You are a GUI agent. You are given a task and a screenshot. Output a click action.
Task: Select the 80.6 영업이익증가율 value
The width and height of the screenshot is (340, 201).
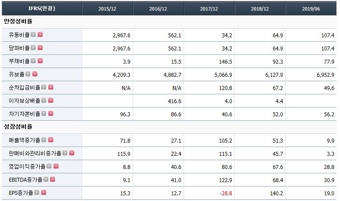pos(227,167)
